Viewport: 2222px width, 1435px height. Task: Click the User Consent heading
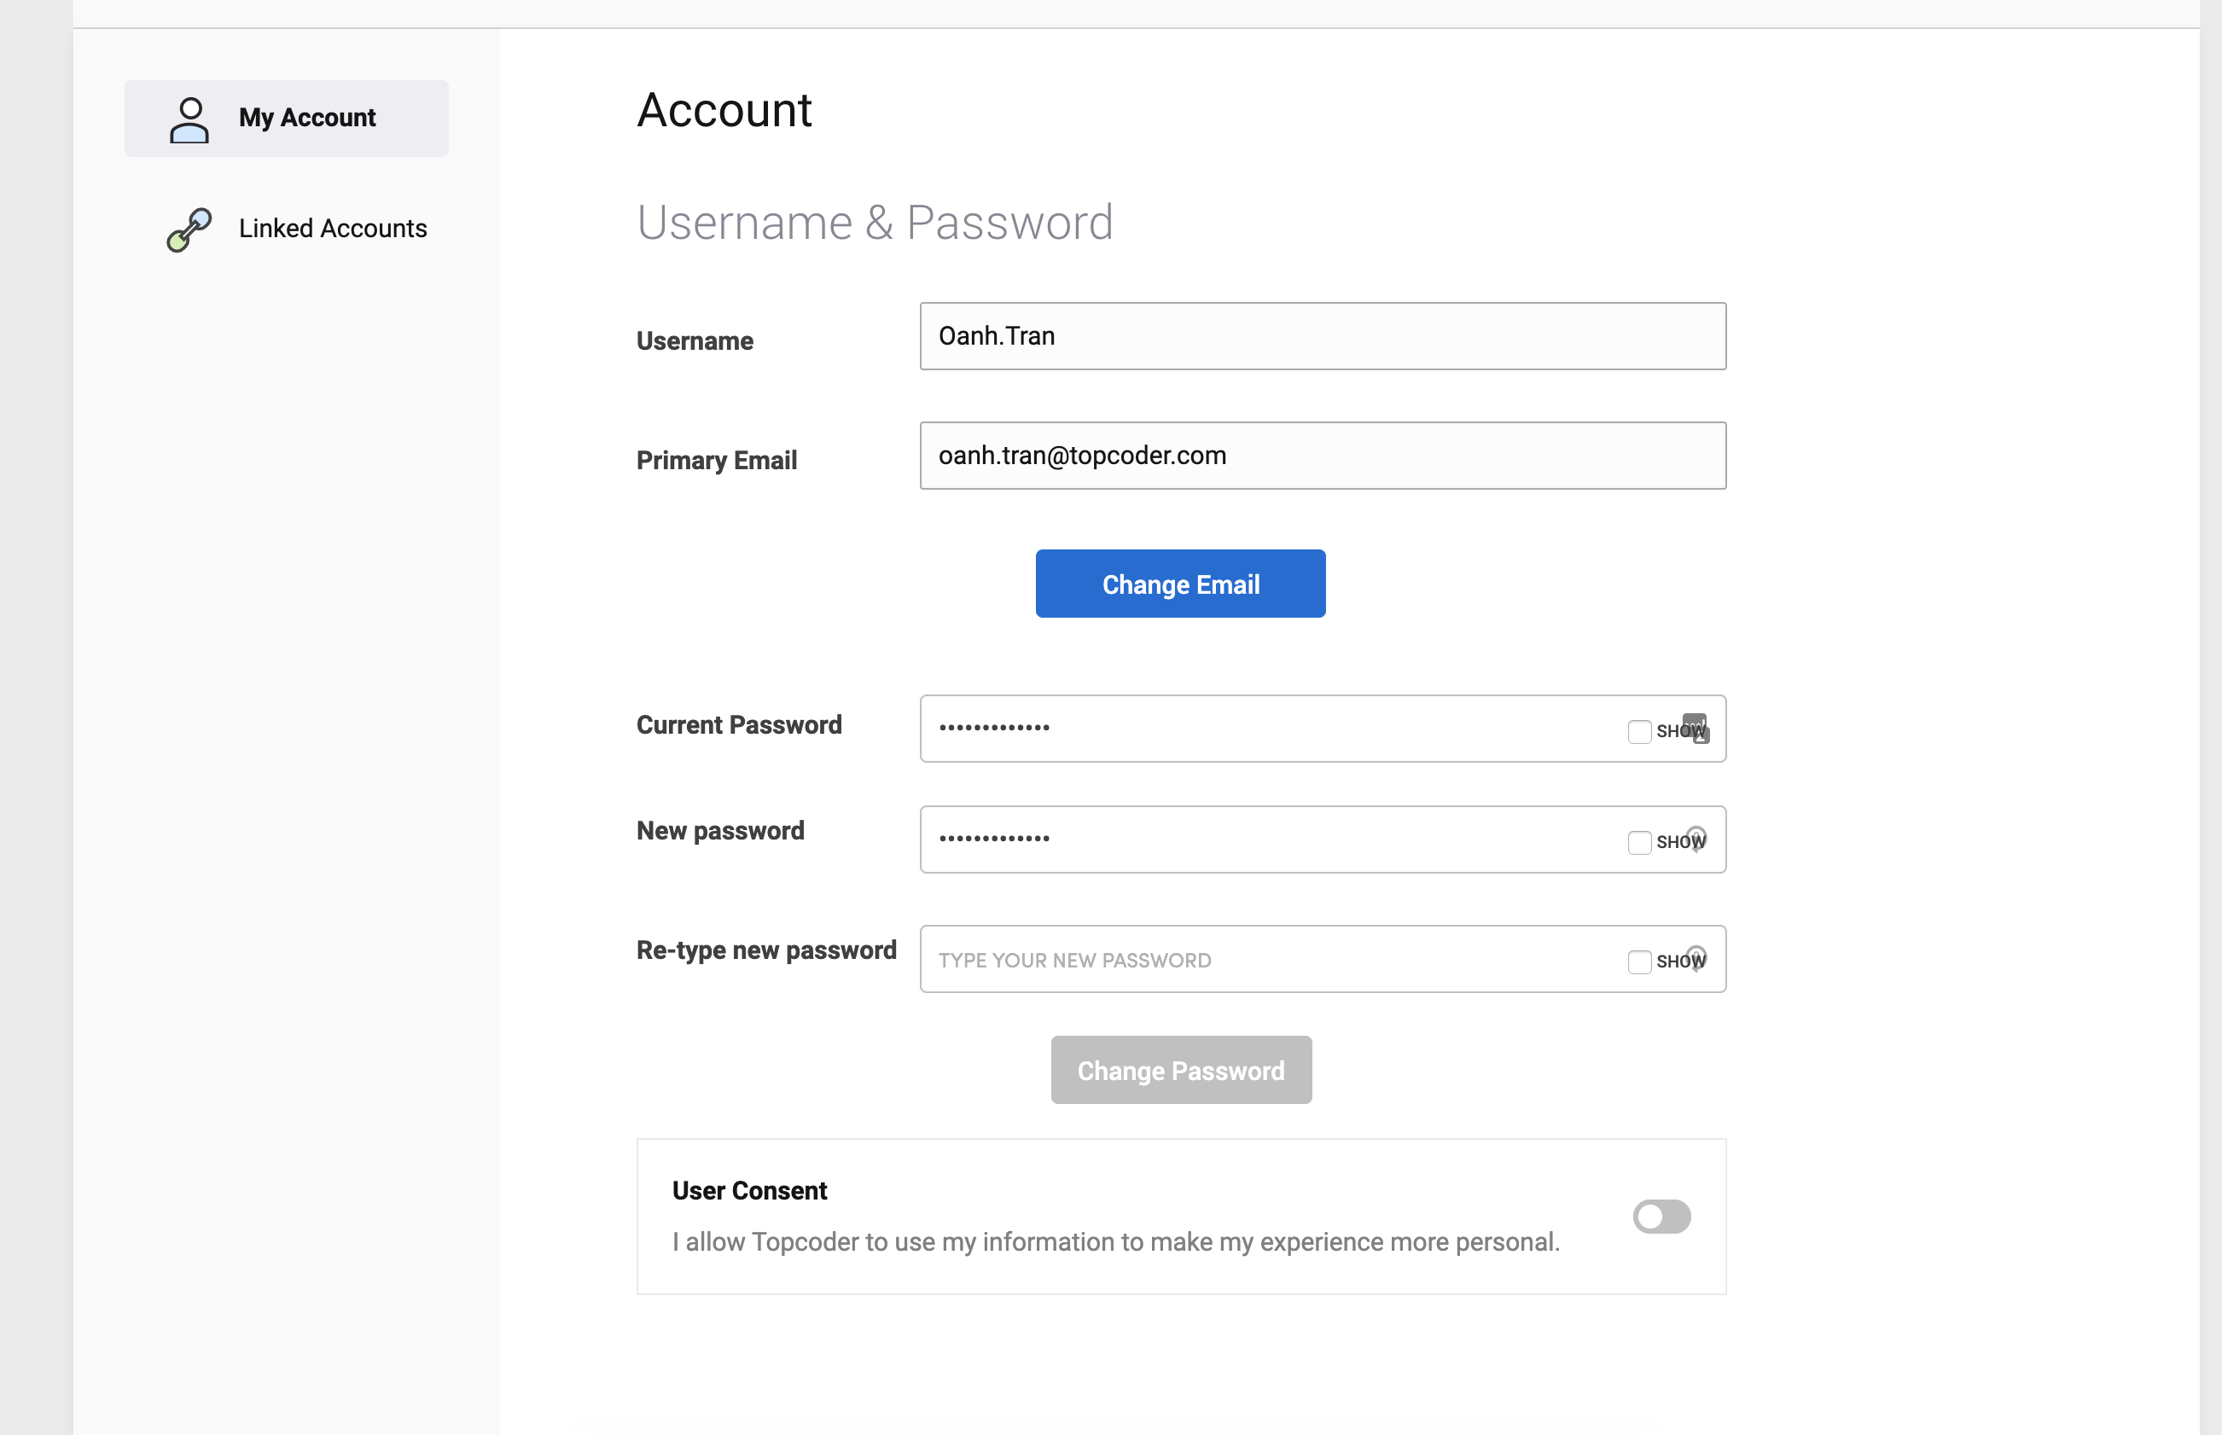tap(749, 1191)
